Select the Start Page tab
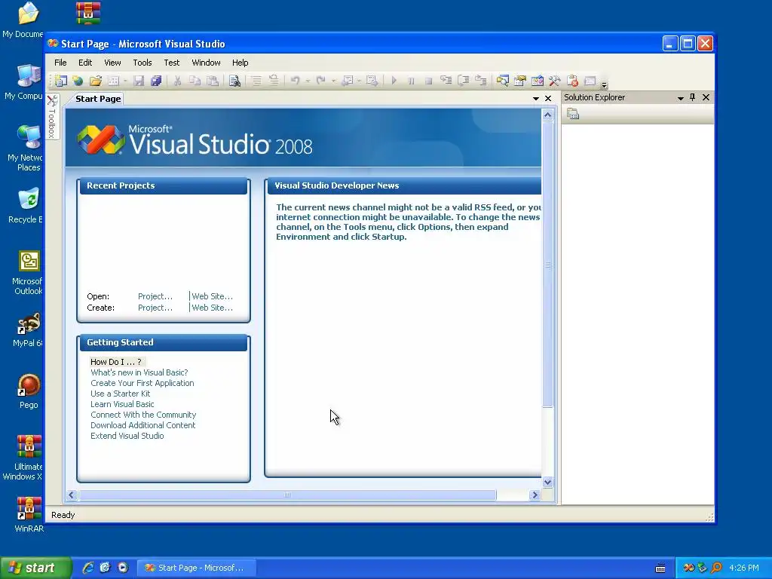Screen dimensions: 772x579 coord(98,99)
